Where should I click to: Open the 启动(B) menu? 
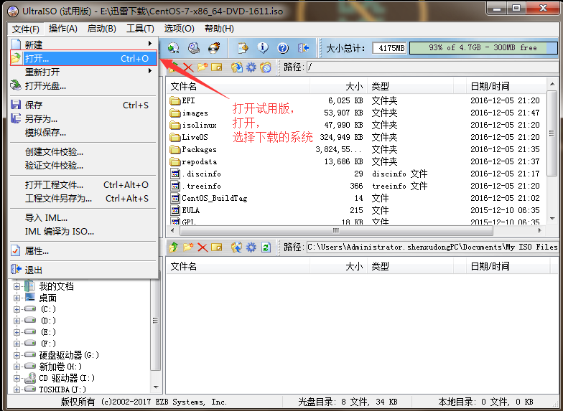[102, 29]
